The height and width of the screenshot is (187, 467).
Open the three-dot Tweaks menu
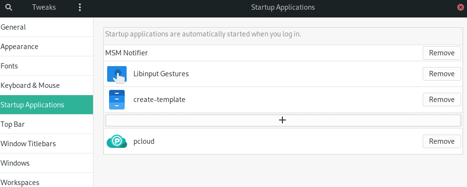point(79,7)
